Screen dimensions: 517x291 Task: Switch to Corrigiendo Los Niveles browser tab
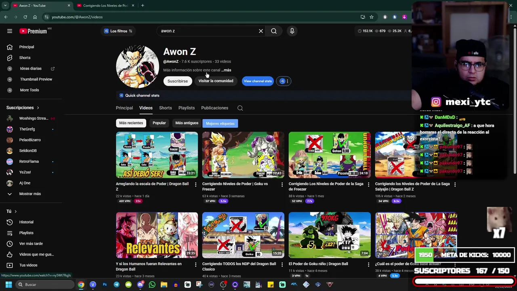pos(106,6)
